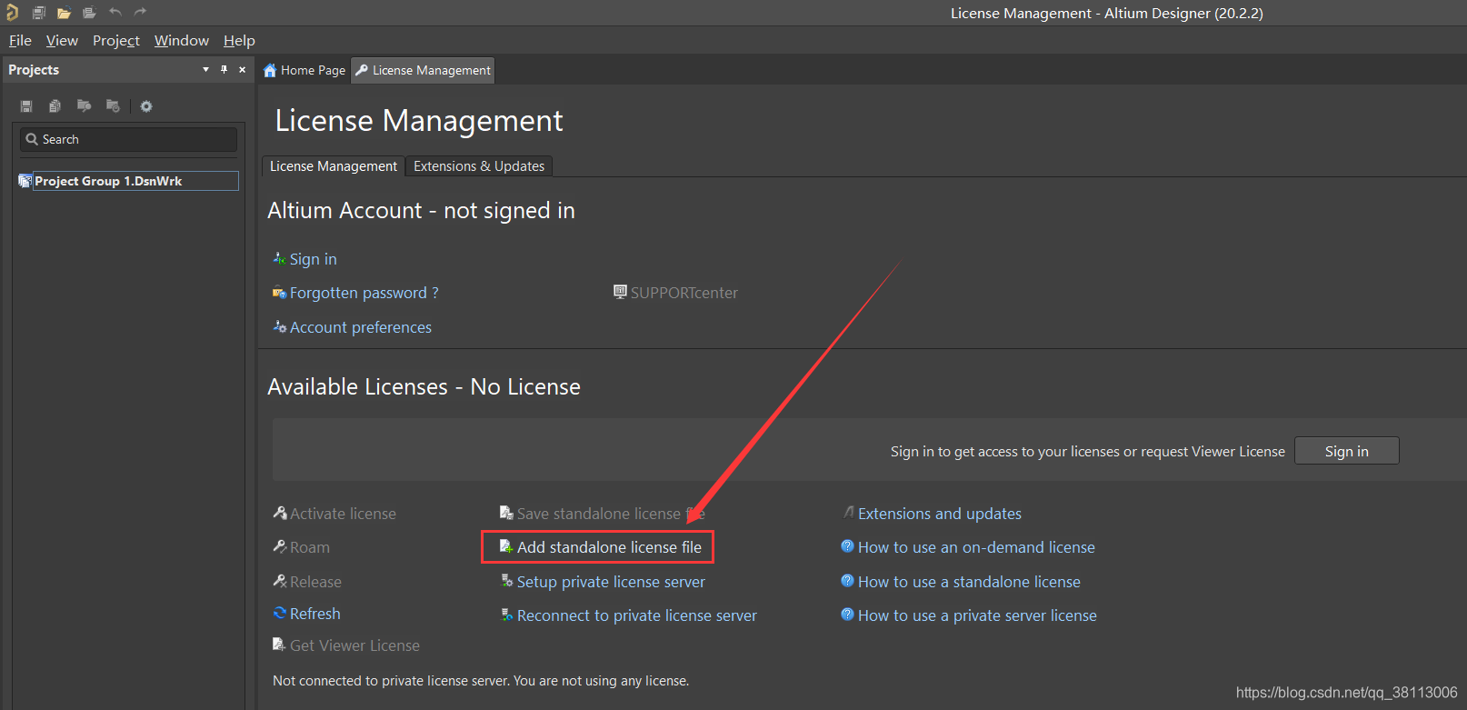This screenshot has height=710, width=1467.
Task: Click Setup private license server link
Action: point(610,582)
